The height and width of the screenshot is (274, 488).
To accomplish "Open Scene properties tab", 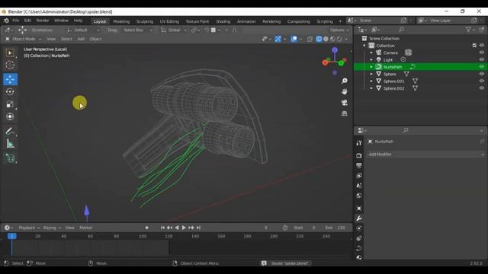I will (x=359, y=186).
